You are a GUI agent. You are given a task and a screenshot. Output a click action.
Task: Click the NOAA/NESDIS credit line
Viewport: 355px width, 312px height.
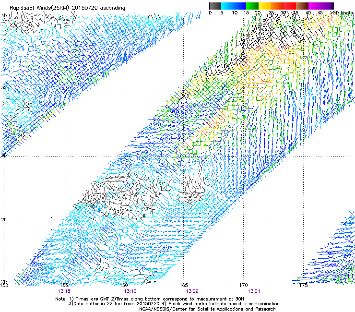pyautogui.click(x=207, y=309)
